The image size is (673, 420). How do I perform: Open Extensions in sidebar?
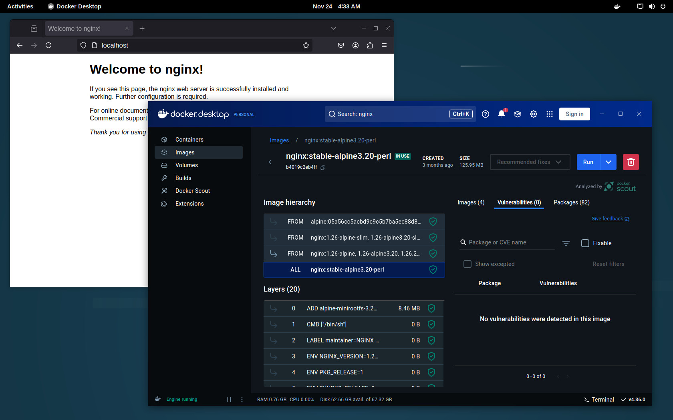click(198, 204)
